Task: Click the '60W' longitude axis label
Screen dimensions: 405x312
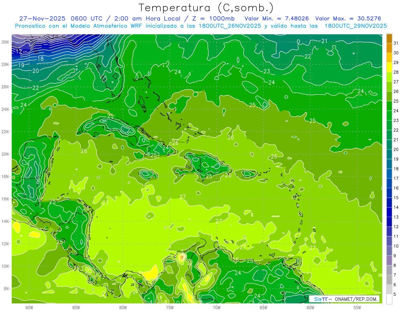Action: point(310,308)
